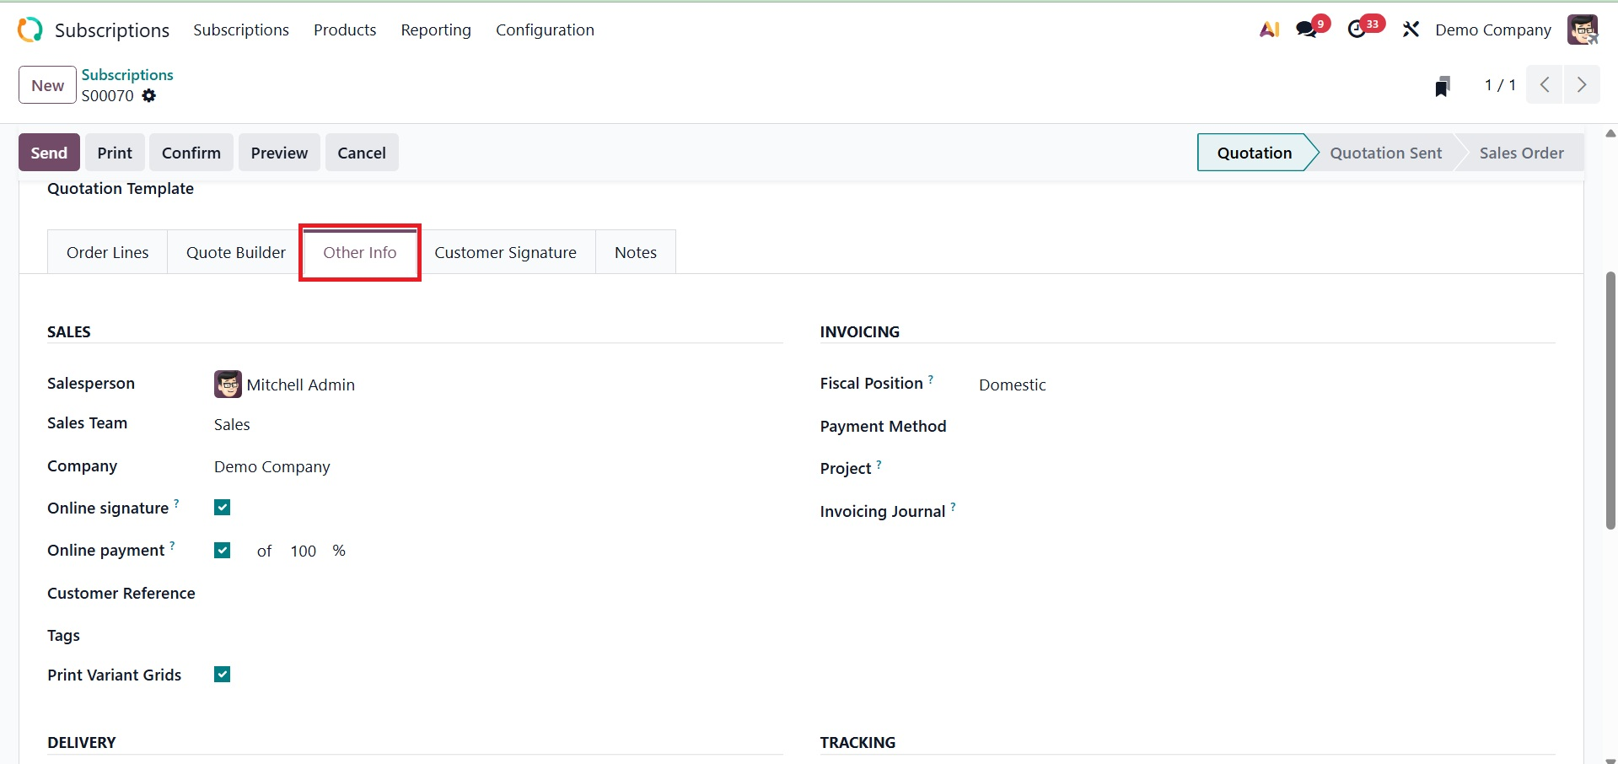The image size is (1618, 764).
Task: Open the Configuration menu
Action: pos(545,30)
